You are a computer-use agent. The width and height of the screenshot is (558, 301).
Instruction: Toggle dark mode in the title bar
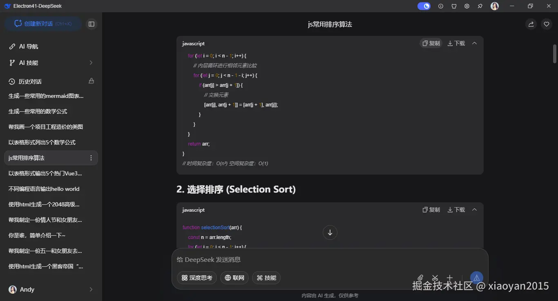tap(424, 6)
